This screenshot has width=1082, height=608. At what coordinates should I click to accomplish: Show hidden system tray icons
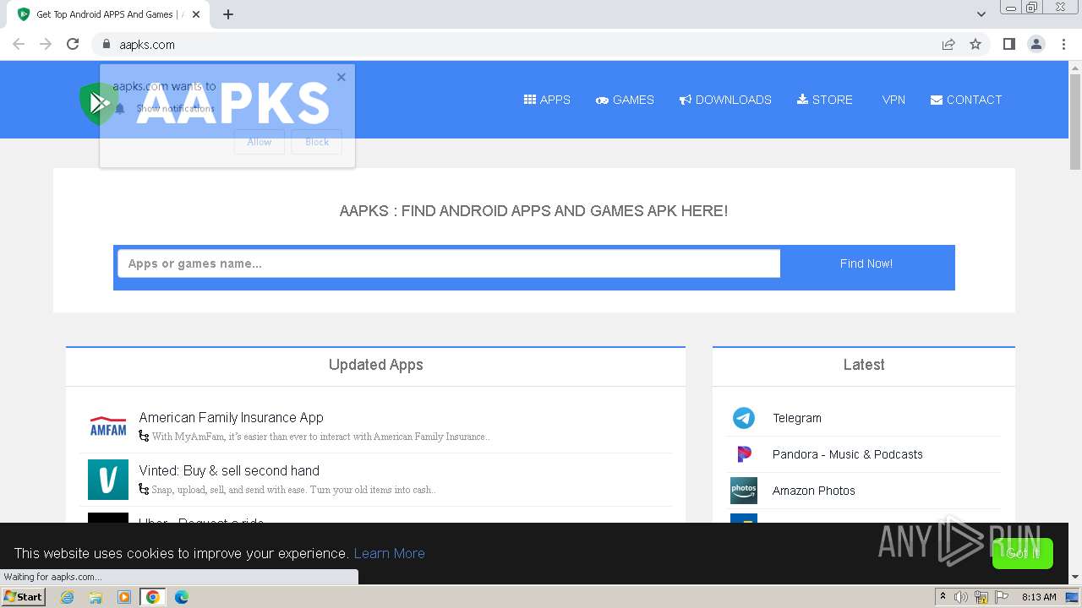[x=943, y=597]
